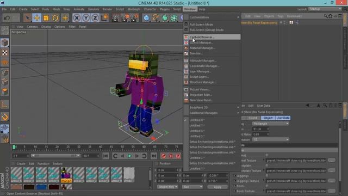348x196 pixels.
Task: Click the Apply button in Coordinates
Action: 217,187
